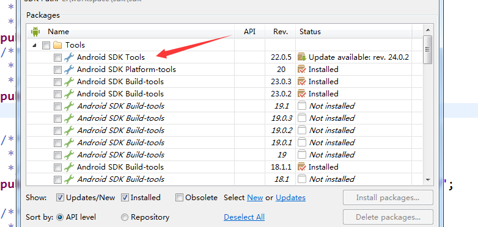
Task: Click the packages list scroll up arrow
Action: 428,30
